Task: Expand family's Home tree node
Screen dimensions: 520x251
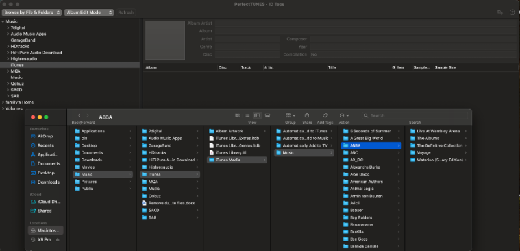Action: [3, 102]
